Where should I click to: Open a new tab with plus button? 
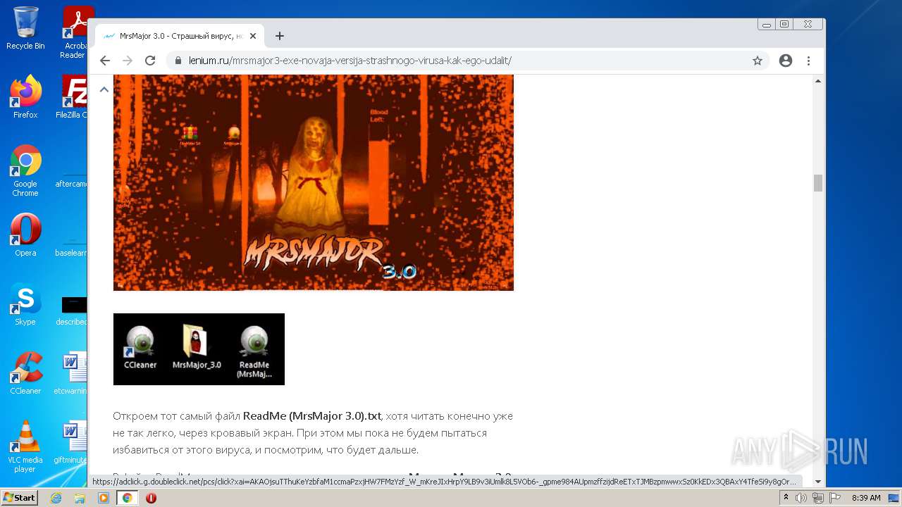(x=280, y=36)
